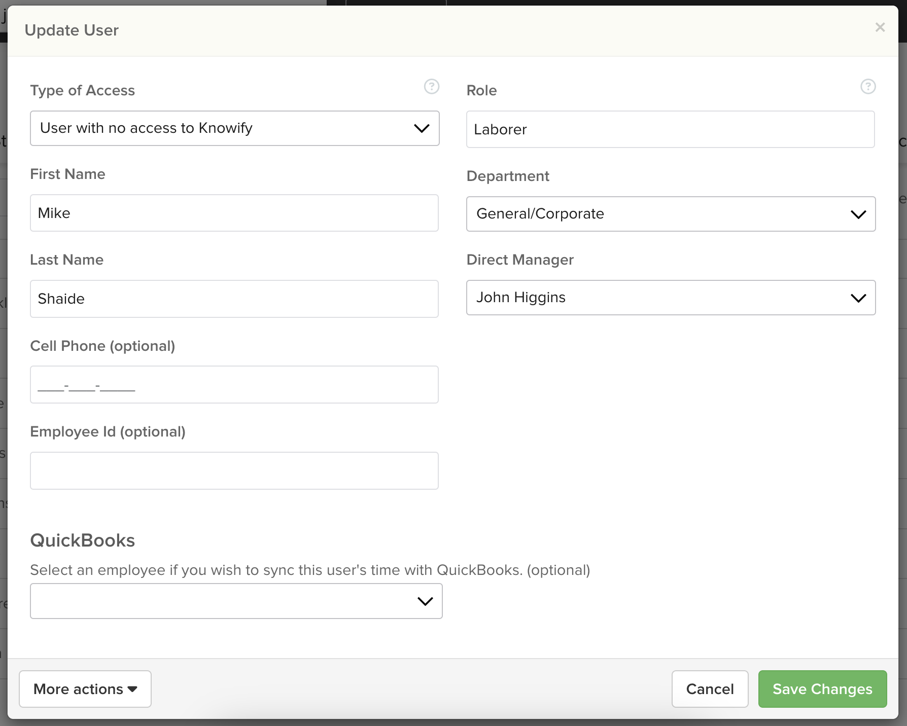Select the Last Name field containing Shaide
This screenshot has height=726, width=907.
click(x=234, y=299)
